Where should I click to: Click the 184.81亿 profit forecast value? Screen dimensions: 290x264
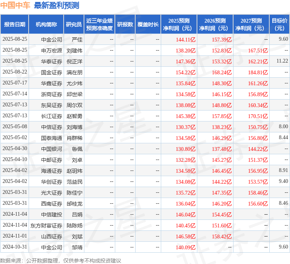point(258,72)
